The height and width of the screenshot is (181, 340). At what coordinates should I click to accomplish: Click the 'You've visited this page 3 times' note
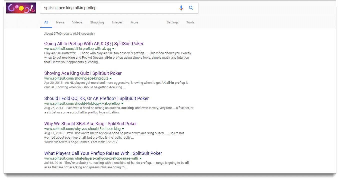click(81, 142)
